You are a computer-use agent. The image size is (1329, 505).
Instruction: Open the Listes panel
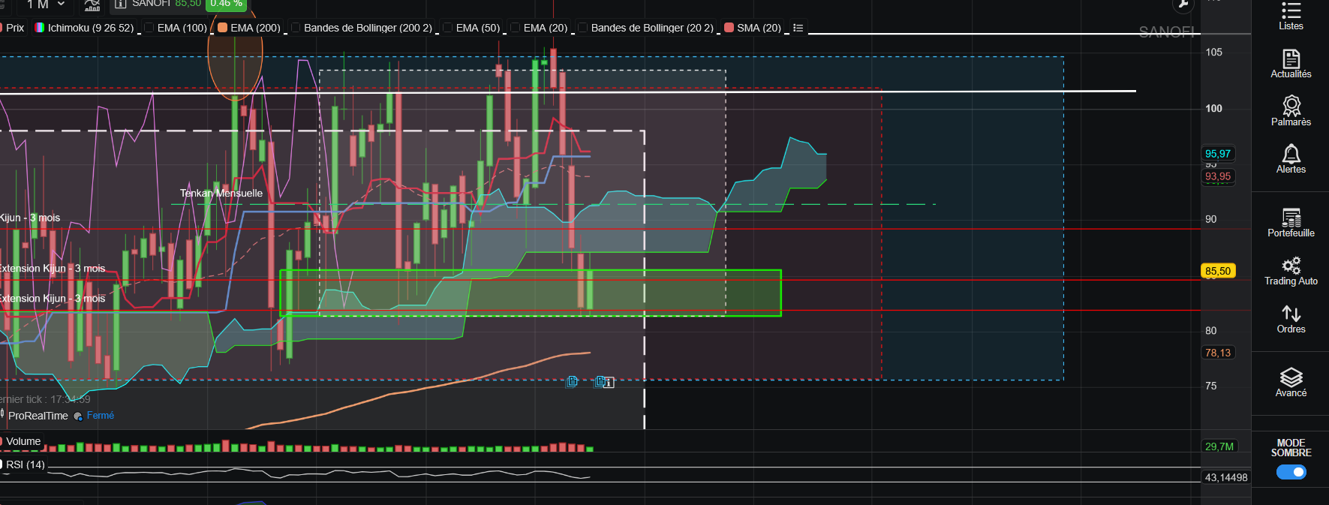(x=1291, y=16)
